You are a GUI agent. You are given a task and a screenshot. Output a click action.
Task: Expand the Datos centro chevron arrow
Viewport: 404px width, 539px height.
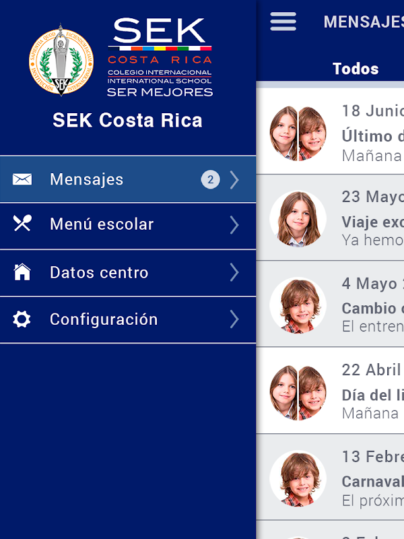click(234, 272)
